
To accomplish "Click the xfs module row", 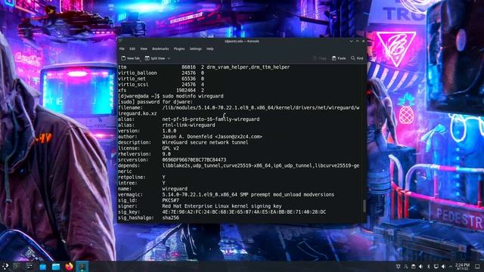I will pyautogui.click(x=161, y=91).
